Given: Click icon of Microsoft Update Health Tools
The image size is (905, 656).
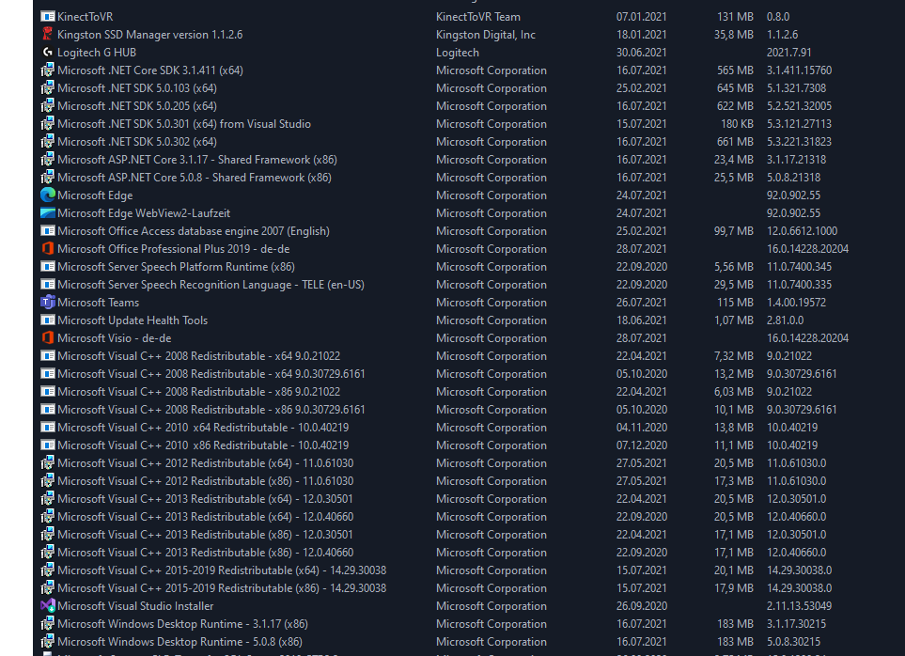Looking at the screenshot, I should 47,320.
